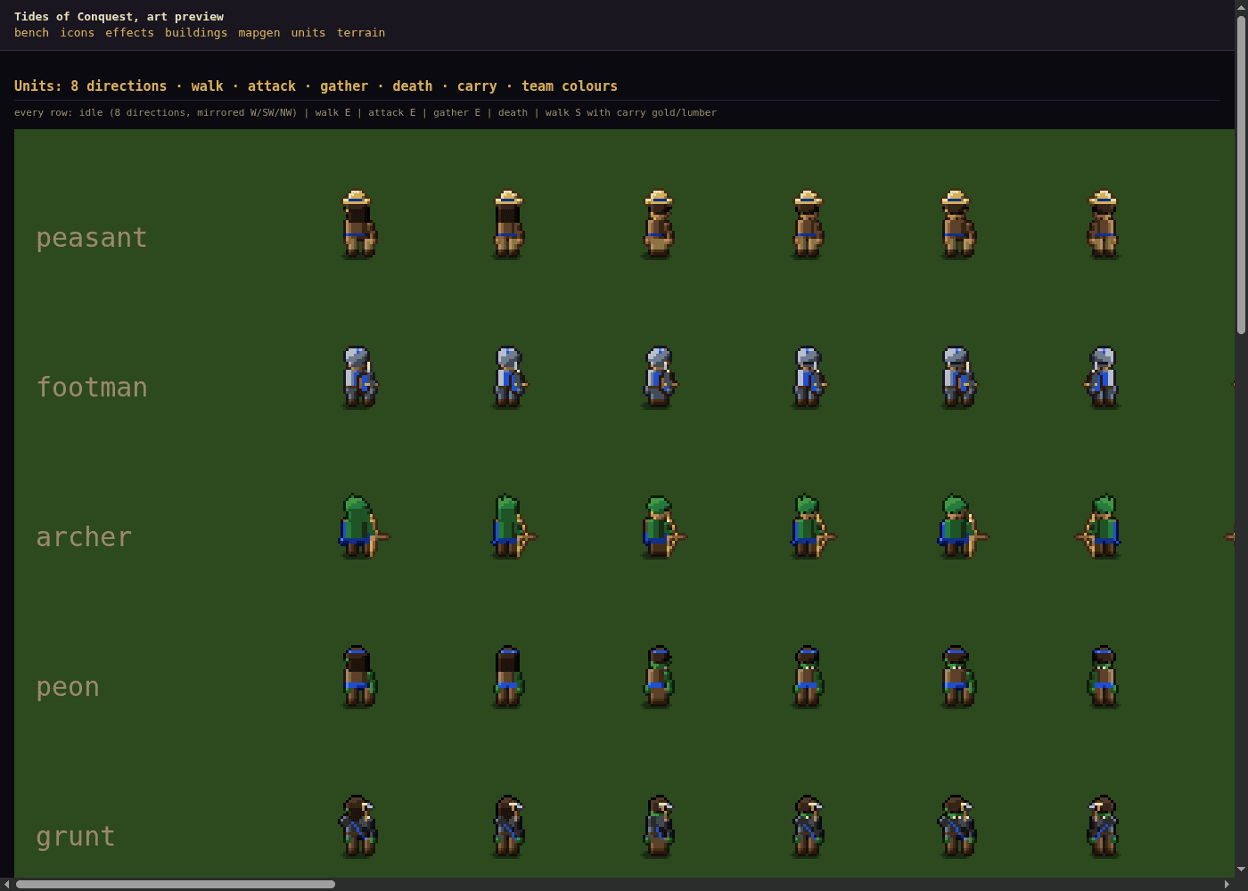Screen dimensions: 1248x891
Task: Open the bench link
Action: click(x=31, y=32)
